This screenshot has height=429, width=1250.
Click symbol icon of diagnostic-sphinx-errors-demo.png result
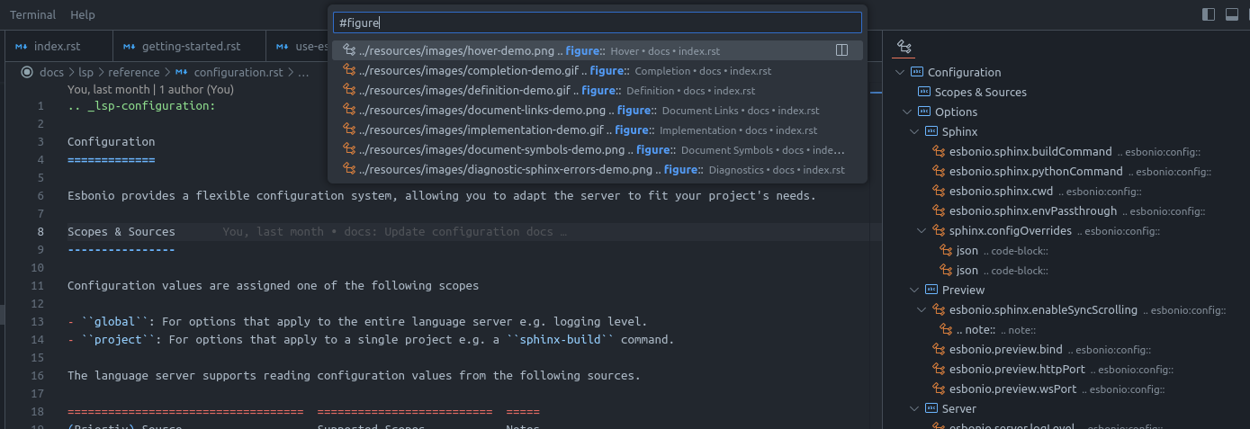tap(350, 169)
